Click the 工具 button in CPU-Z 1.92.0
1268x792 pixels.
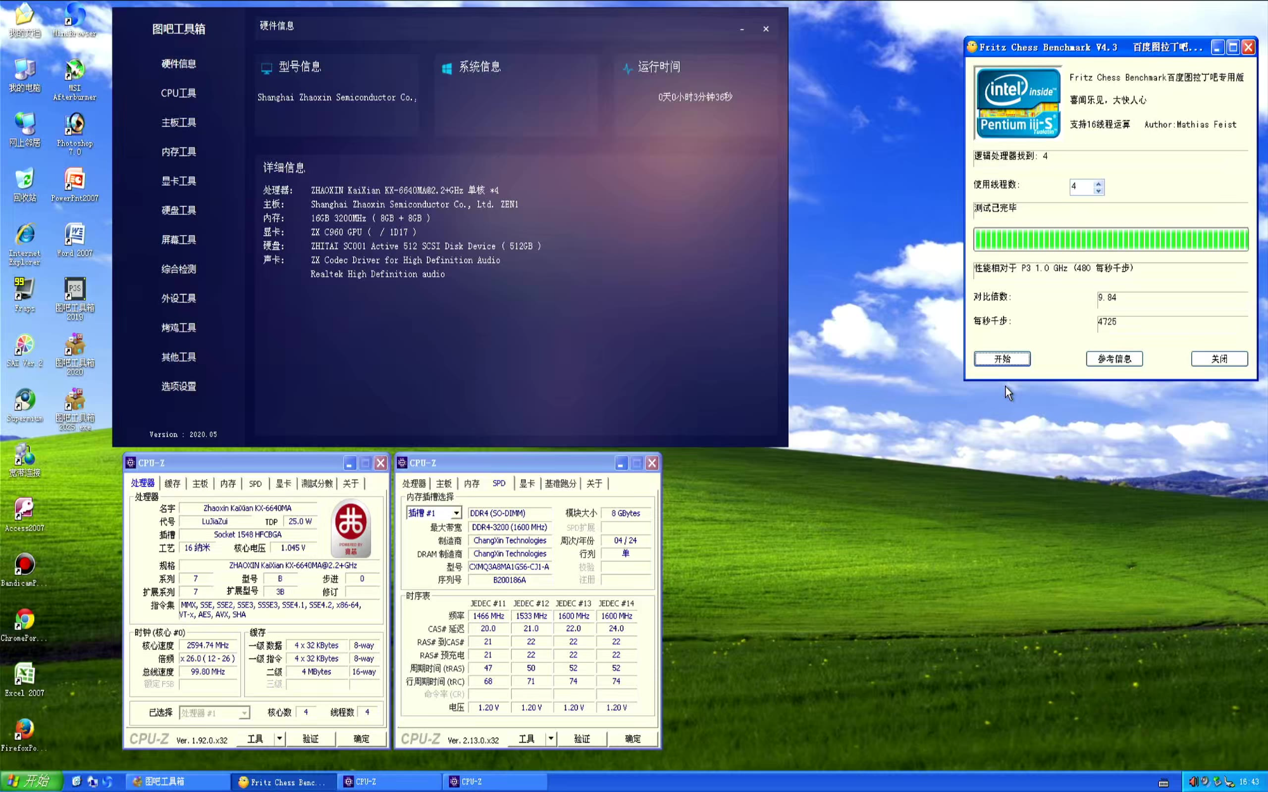coord(255,739)
